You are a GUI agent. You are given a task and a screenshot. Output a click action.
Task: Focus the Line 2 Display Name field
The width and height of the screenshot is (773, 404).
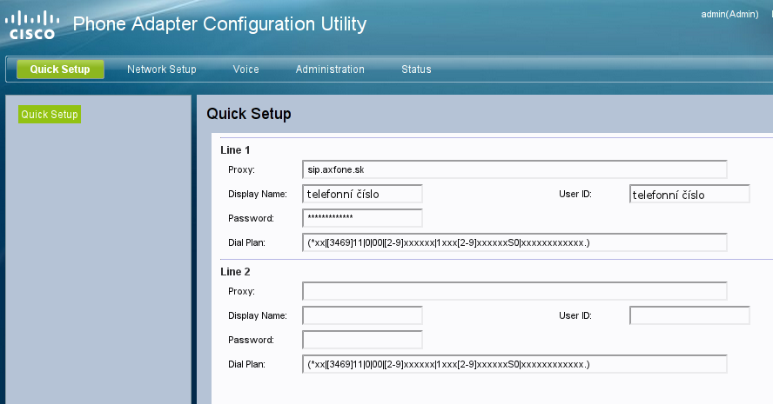pyautogui.click(x=362, y=315)
